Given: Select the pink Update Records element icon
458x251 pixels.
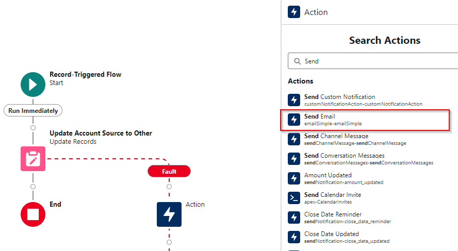Looking at the screenshot, I should point(33,159).
